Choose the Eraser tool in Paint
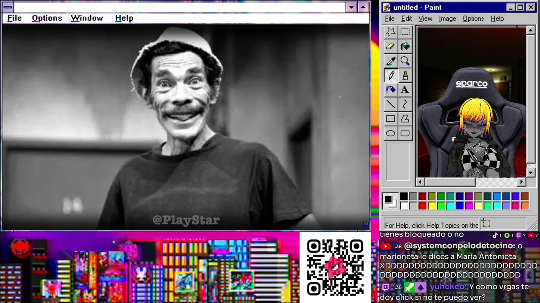The width and height of the screenshot is (540, 303). point(391,46)
